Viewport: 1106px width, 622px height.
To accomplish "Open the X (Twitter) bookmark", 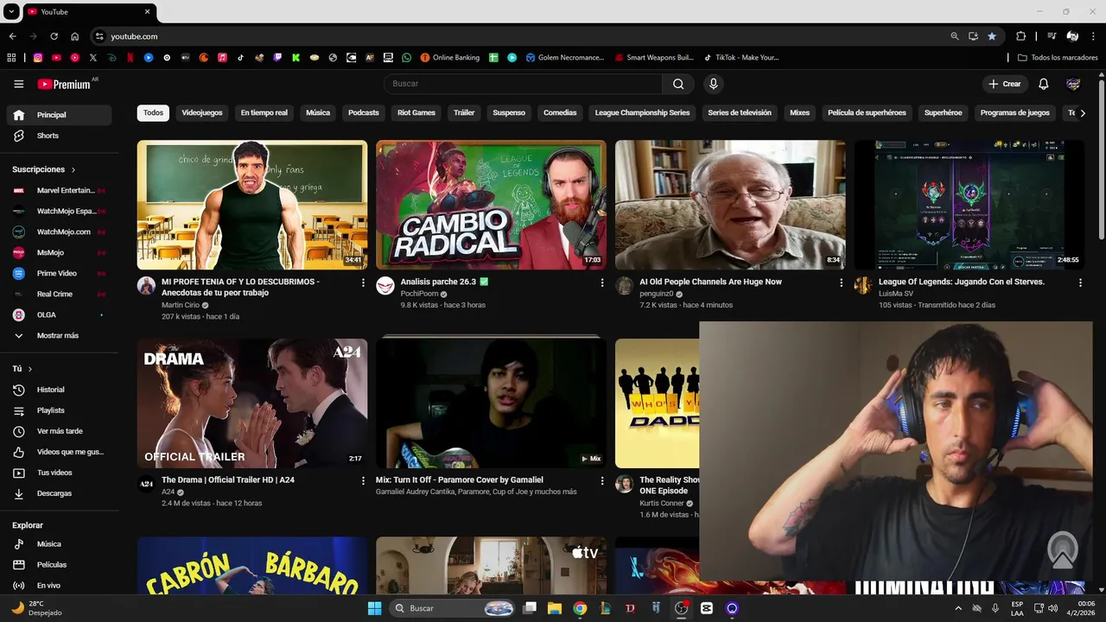I will 93,58.
